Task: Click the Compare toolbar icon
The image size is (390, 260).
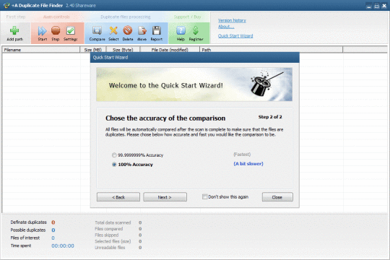Action: (97, 30)
